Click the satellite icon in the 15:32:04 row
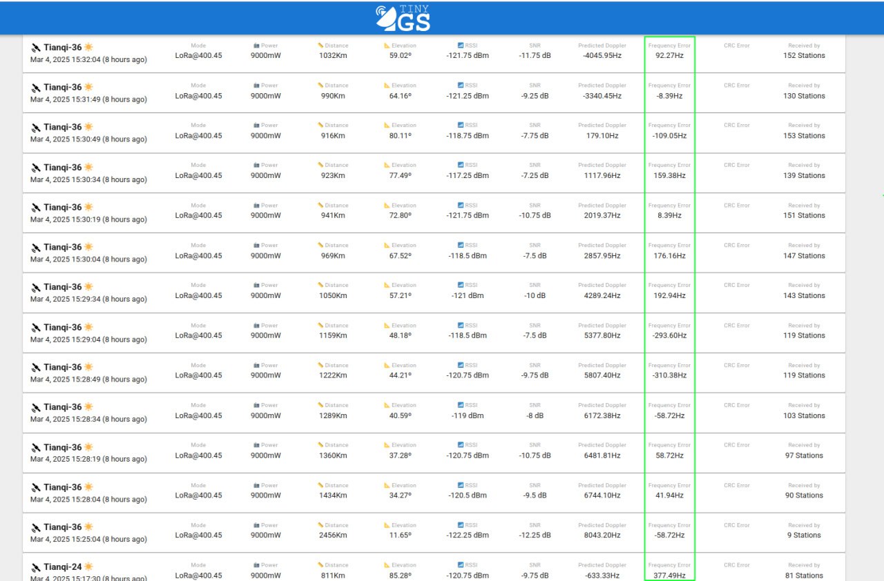This screenshot has width=884, height=581. point(36,48)
